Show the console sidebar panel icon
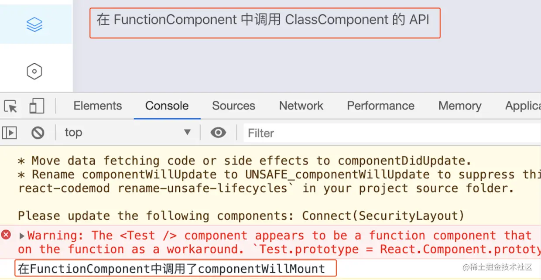Image resolution: width=541 pixels, height=280 pixels. (x=9, y=133)
